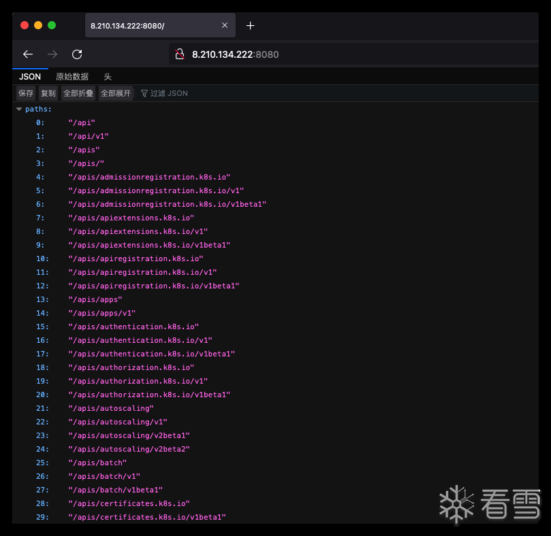Close the 8.210.134.222:8080 tab

point(225,26)
